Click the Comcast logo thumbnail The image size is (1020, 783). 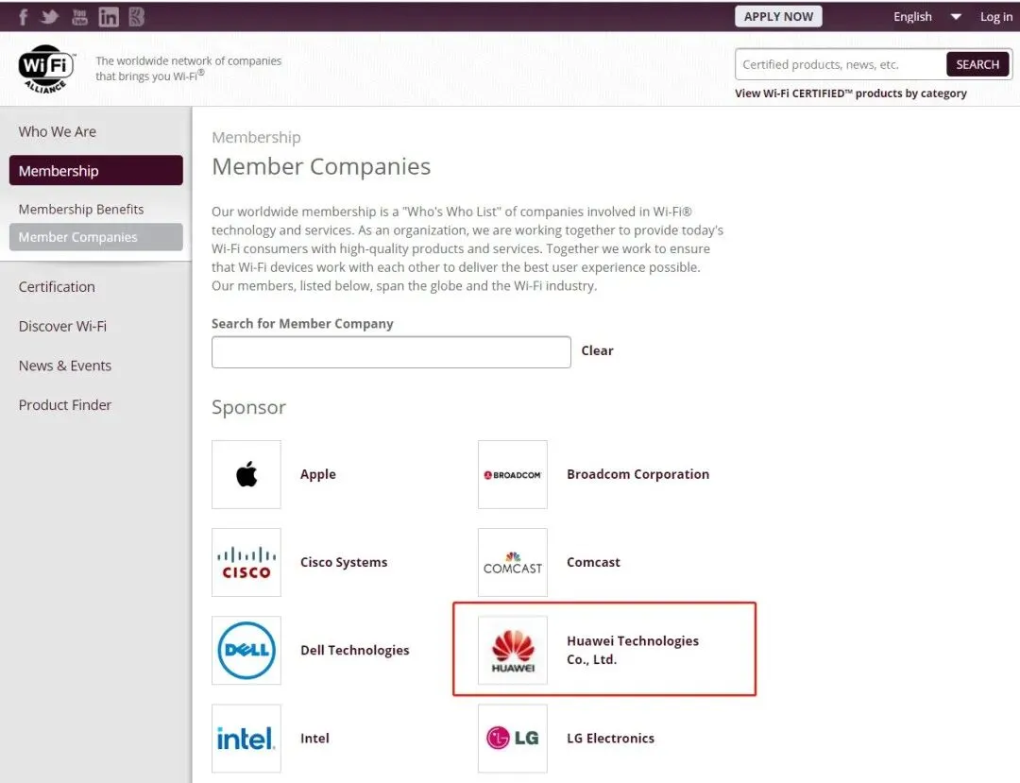click(513, 562)
